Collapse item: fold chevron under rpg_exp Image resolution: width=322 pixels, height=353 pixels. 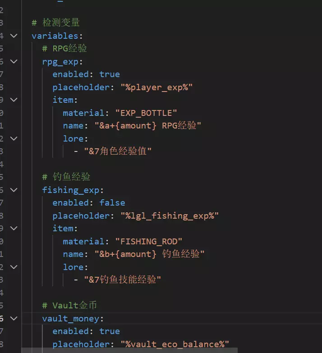(x=14, y=100)
